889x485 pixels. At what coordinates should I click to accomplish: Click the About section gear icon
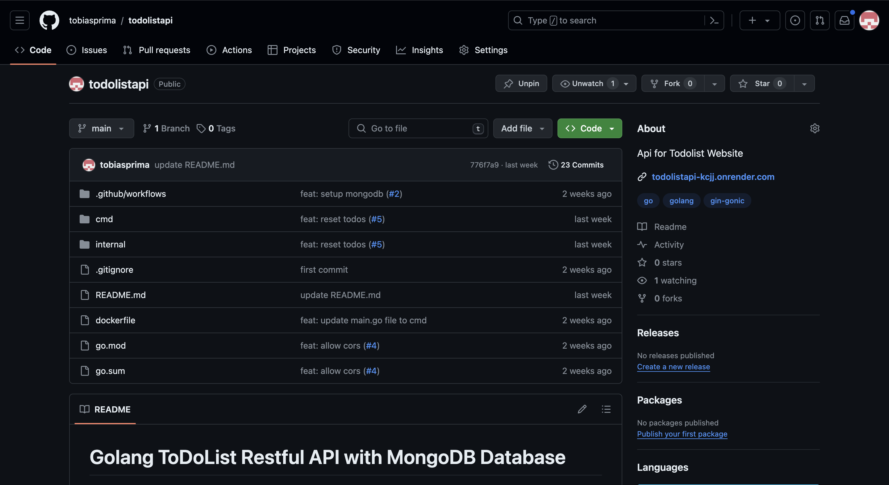pyautogui.click(x=815, y=128)
